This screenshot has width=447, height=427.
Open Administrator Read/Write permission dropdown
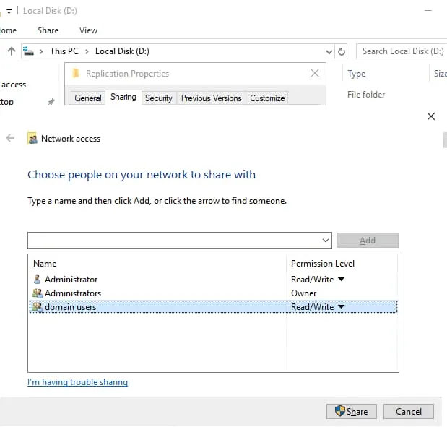(x=341, y=280)
